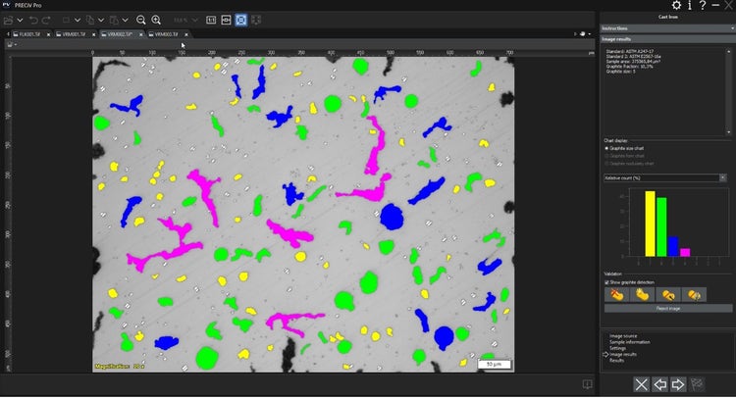This screenshot has width=736, height=398.
Task: Click the split graphite particle icon
Action: [x=668, y=293]
